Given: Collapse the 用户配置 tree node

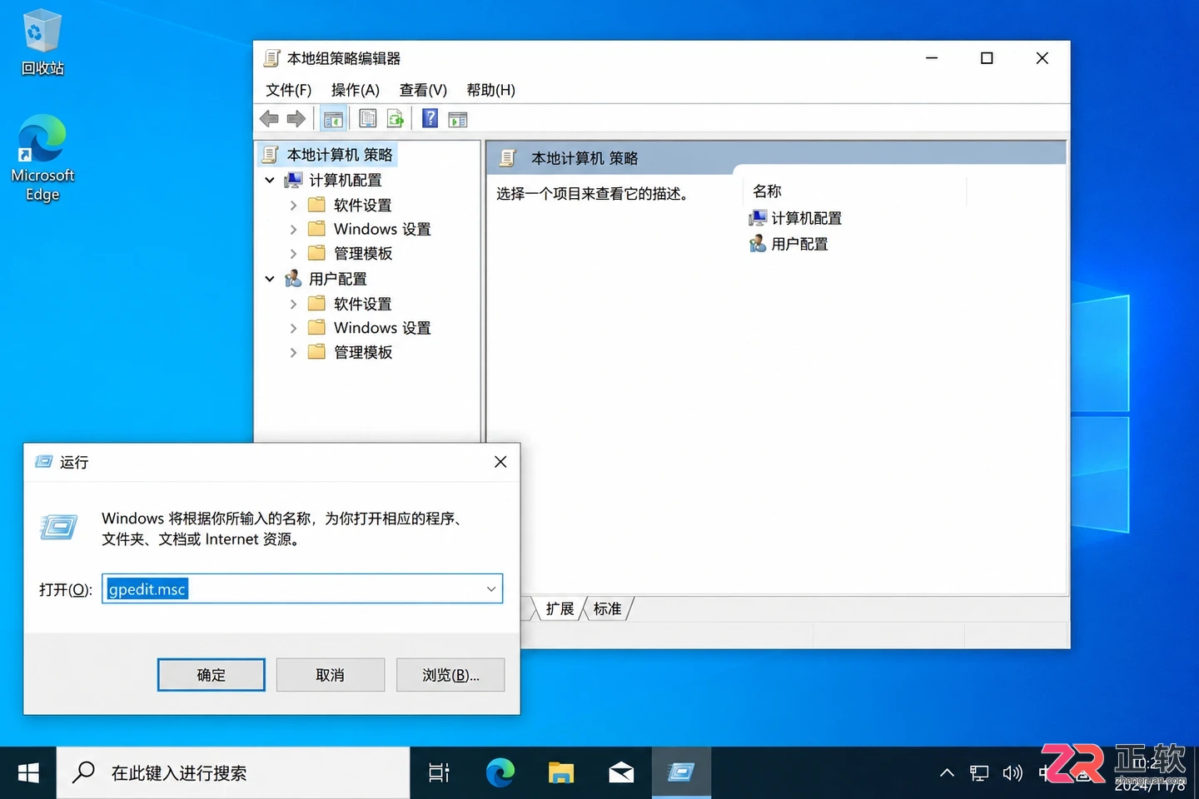Looking at the screenshot, I should (270, 279).
